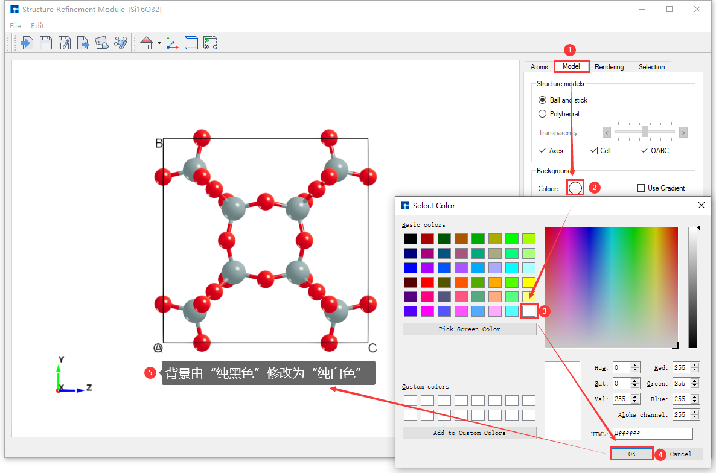Click the cell box toolbar icon
716x473 pixels.
tap(191, 42)
